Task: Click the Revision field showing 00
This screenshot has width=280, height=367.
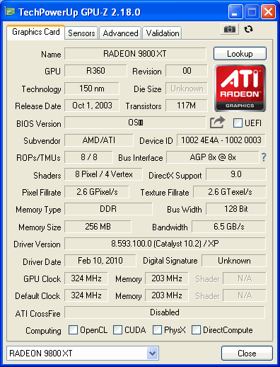Action: tap(187, 71)
